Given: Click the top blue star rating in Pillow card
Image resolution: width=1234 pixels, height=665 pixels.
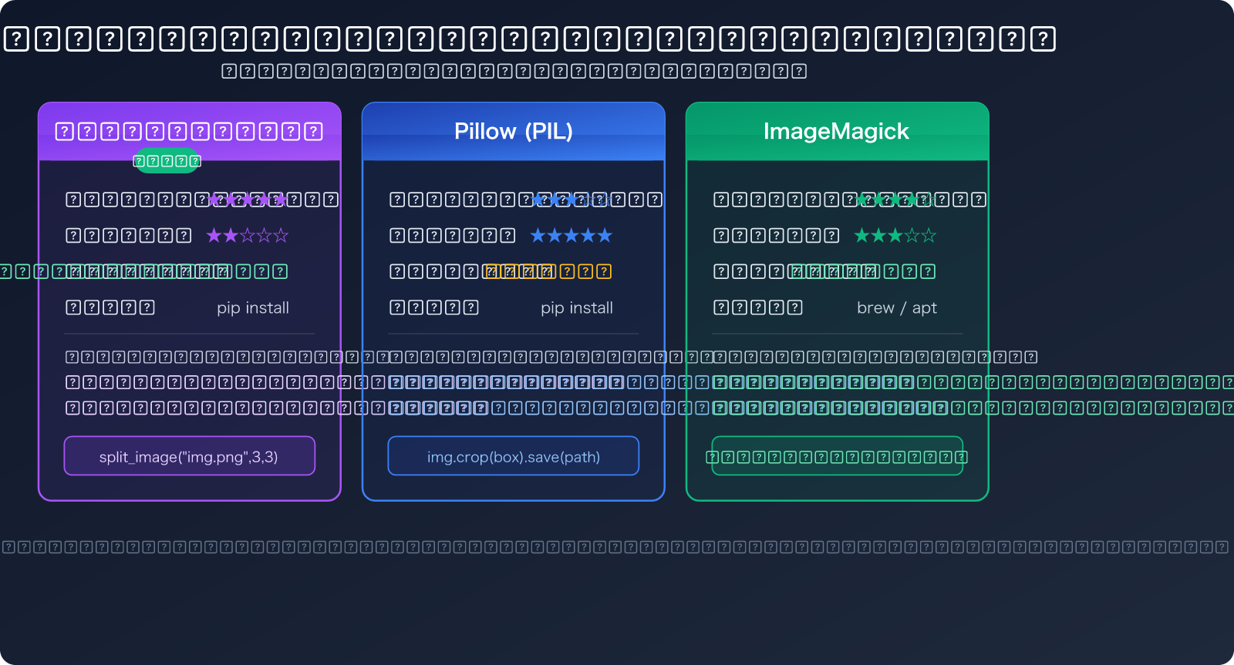Looking at the screenshot, I should click(x=571, y=200).
